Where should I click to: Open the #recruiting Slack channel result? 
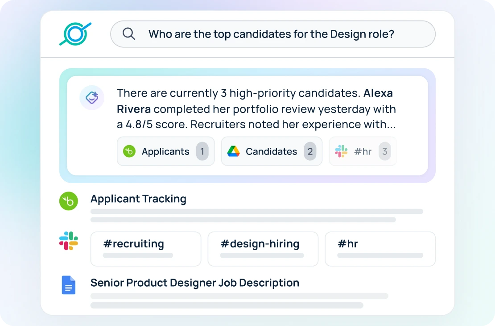pos(146,249)
